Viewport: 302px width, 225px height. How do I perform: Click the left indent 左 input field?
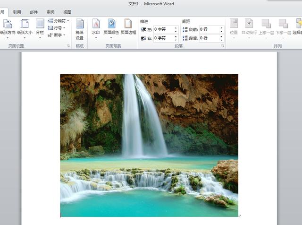coord(164,29)
